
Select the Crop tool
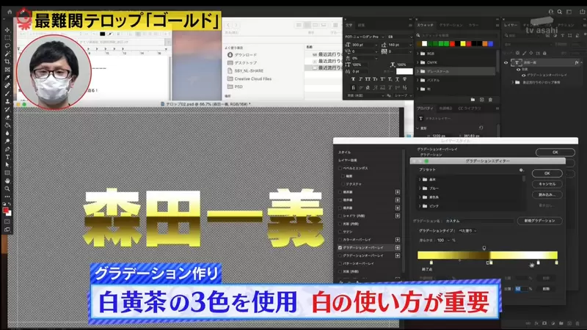7,62
